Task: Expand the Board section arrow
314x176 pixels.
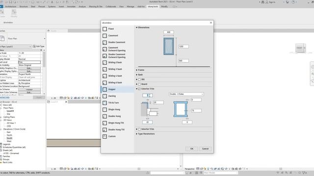Action: point(137,84)
